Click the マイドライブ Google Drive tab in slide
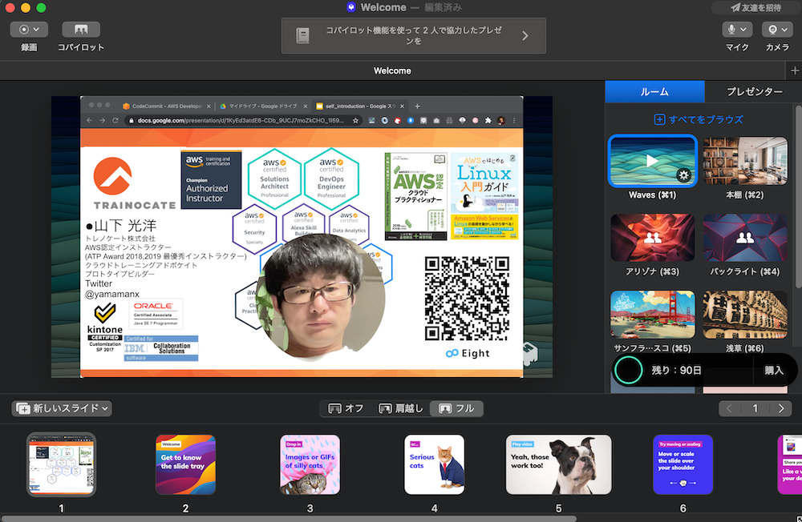 263,106
